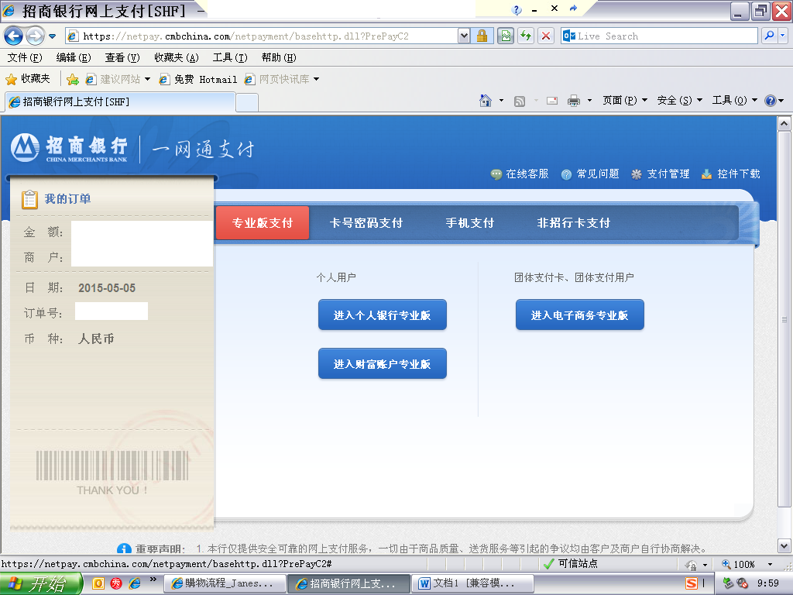The image size is (793, 595).
Task: Click the IE Back navigation arrow
Action: click(x=14, y=36)
